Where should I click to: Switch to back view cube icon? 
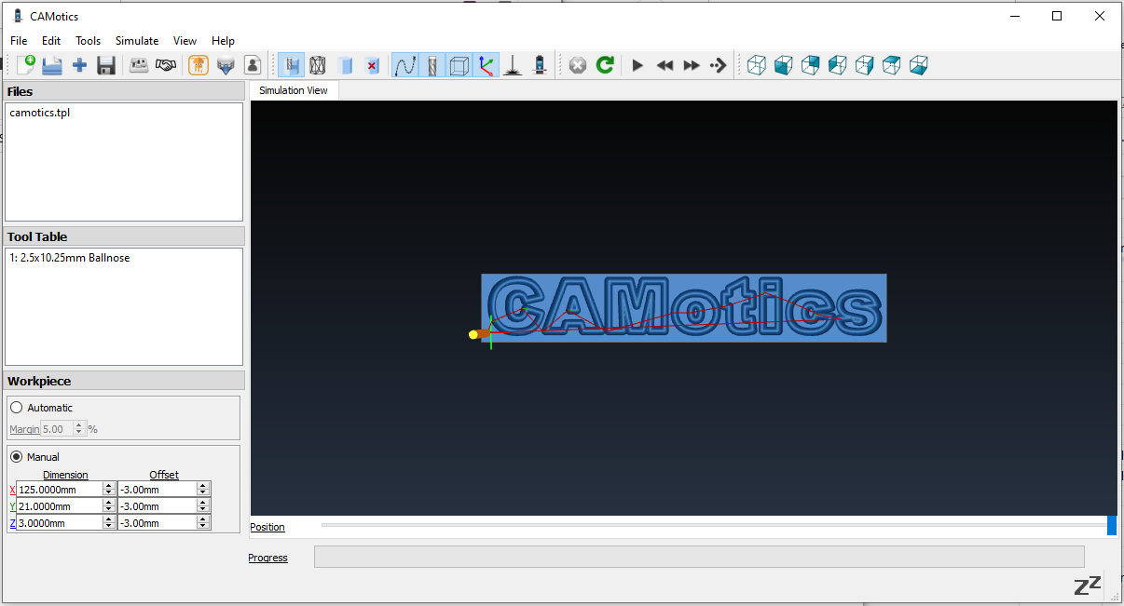[x=811, y=65]
